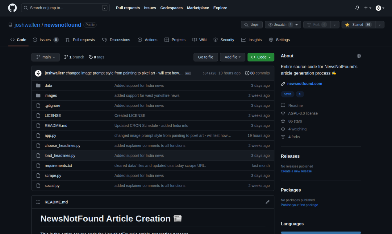Viewport: 392px width, 234px height.
Task: Open Pull requests in top navigation
Action: 128,8
